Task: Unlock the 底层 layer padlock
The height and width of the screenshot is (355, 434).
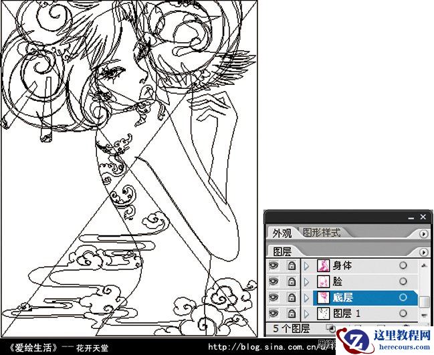Action: [291, 298]
